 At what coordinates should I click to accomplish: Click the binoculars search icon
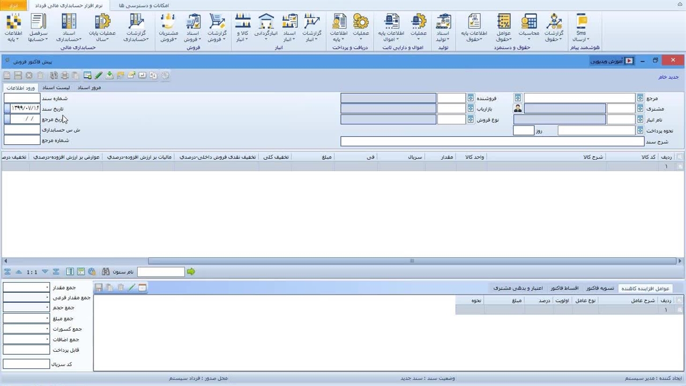click(106, 272)
